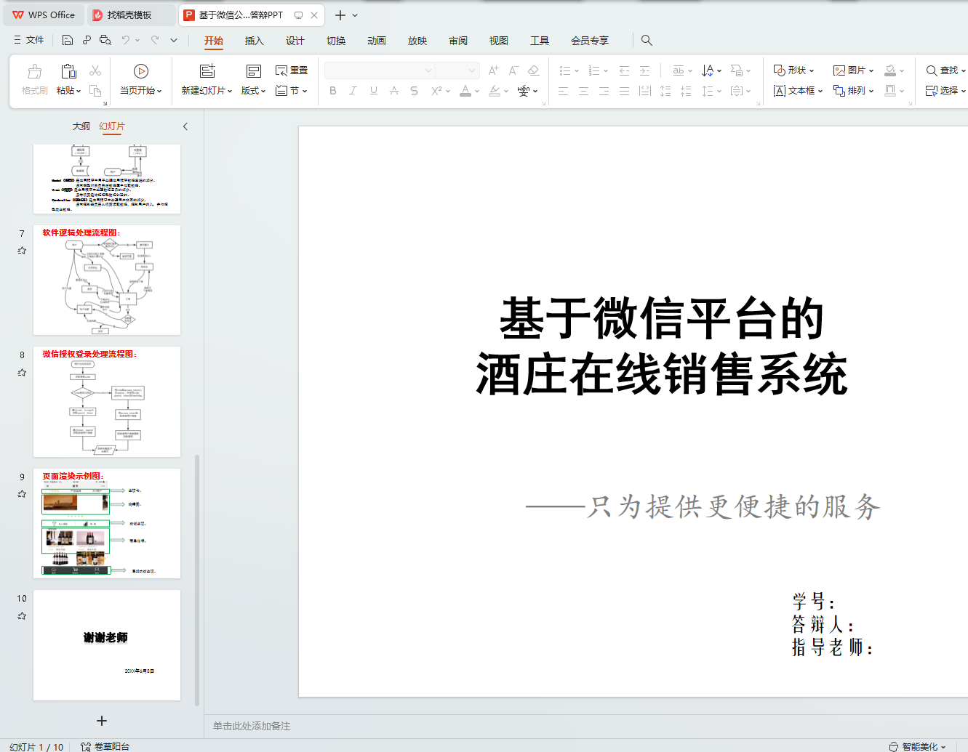Screen dimensions: 968x752
Task: Select slide 8 thumbnail 微信授权登录处理流程图
Action: (107, 402)
